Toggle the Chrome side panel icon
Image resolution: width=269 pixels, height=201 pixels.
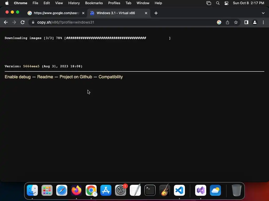(x=246, y=22)
